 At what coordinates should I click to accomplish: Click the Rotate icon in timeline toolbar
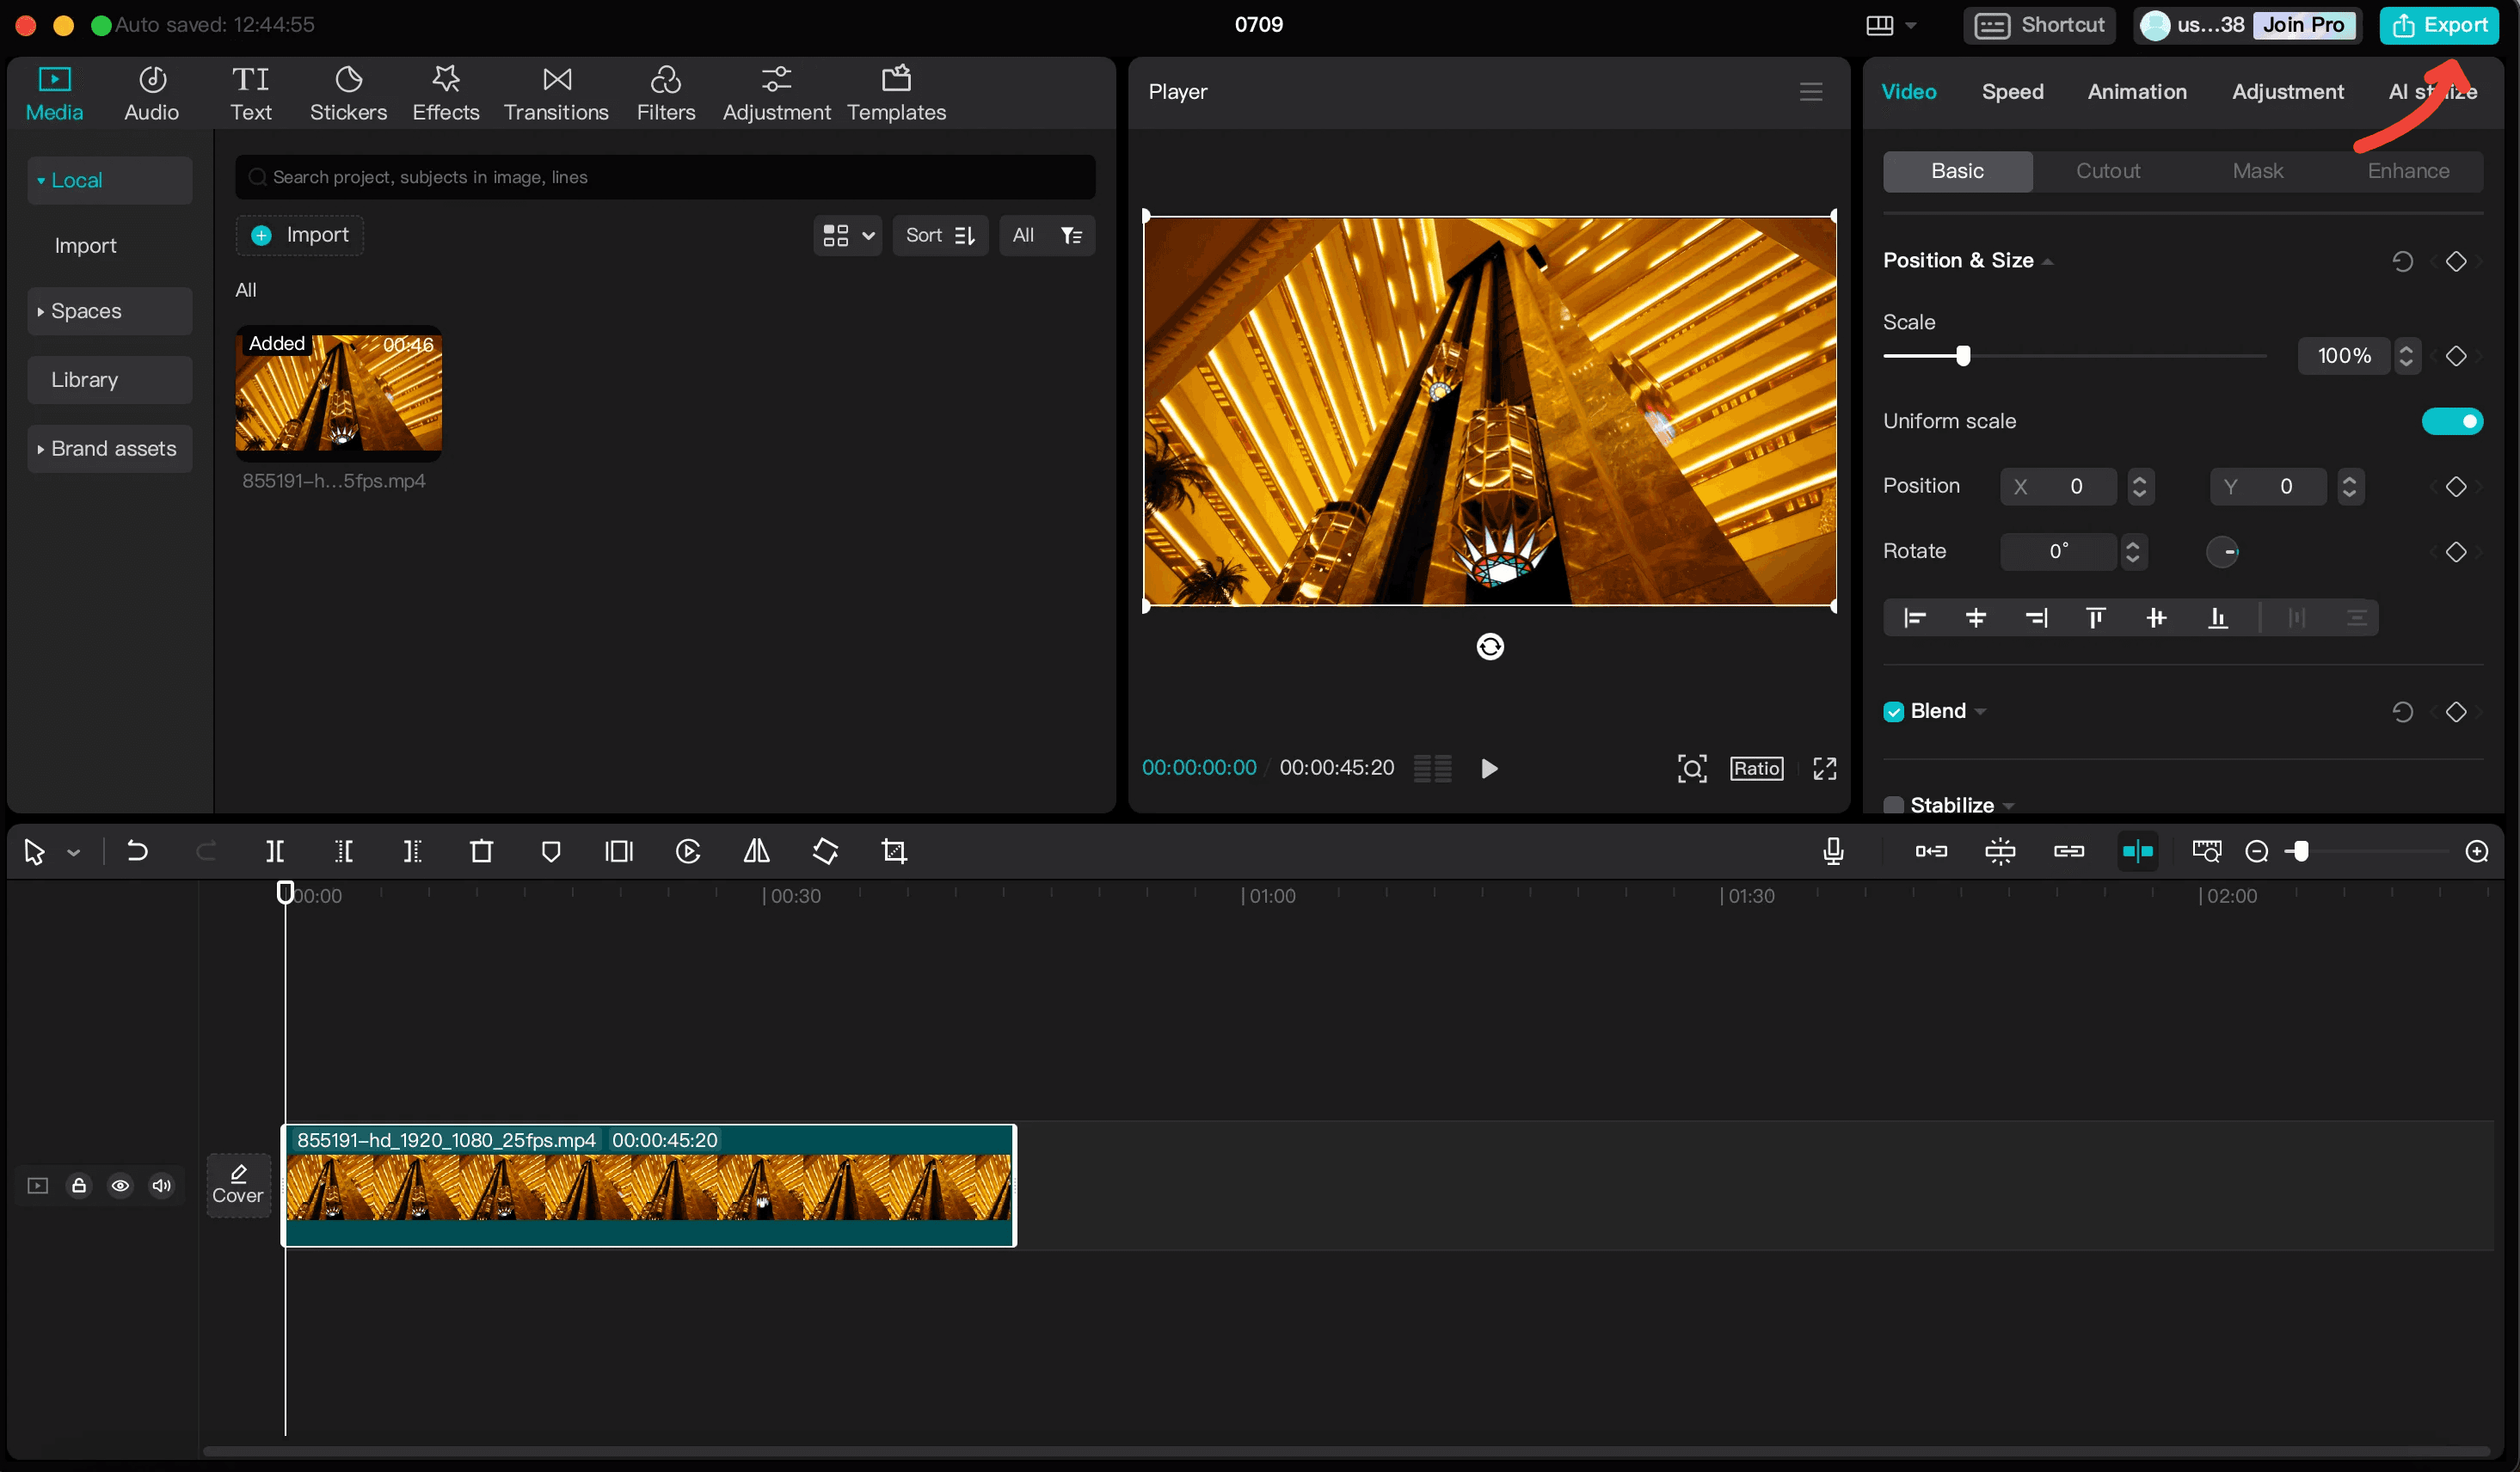click(825, 851)
